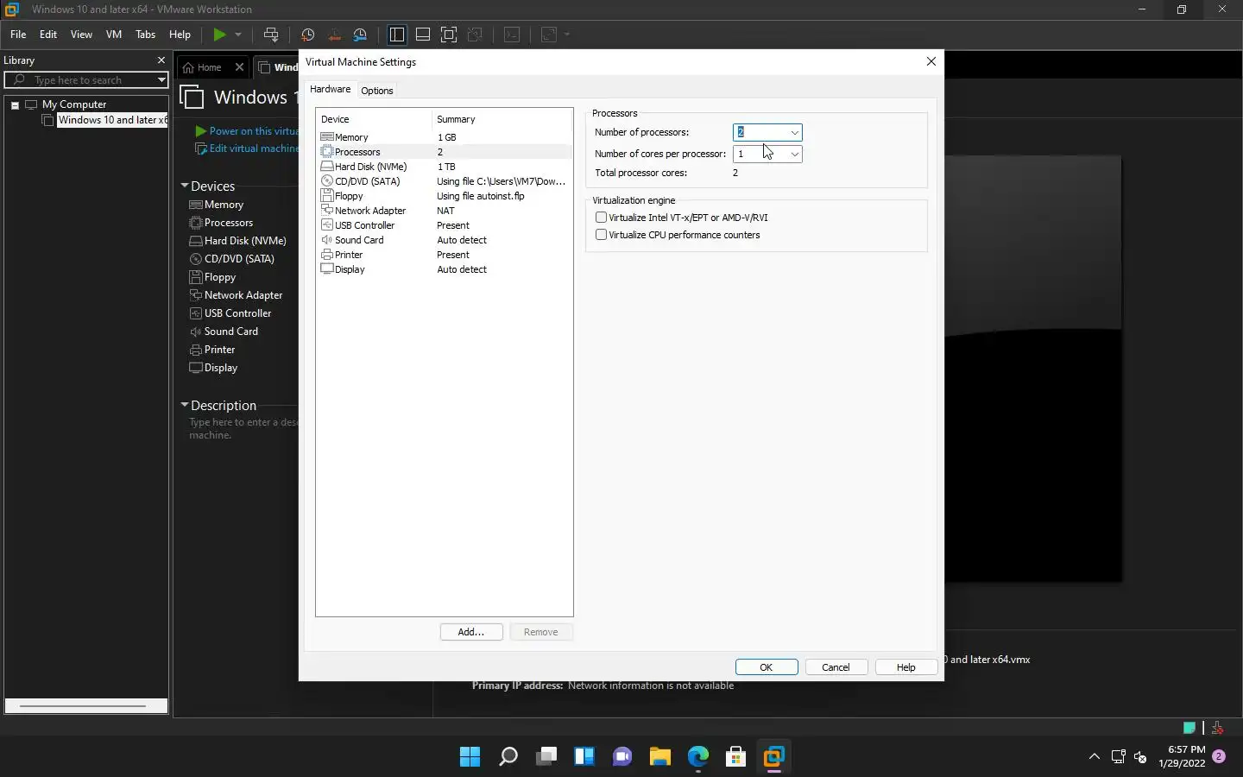Close the Library panel
Screen dimensions: 1243x777
pyautogui.click(x=161, y=60)
